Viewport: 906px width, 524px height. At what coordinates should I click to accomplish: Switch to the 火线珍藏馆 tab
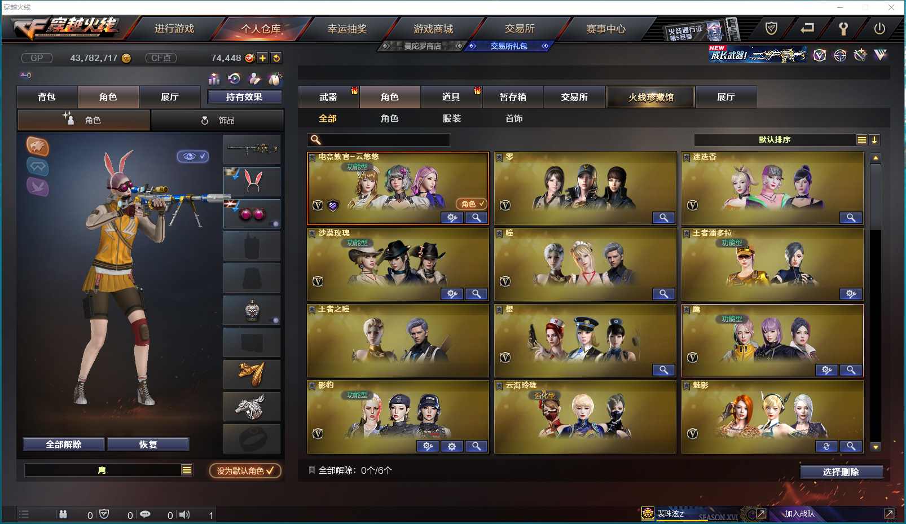tap(651, 97)
